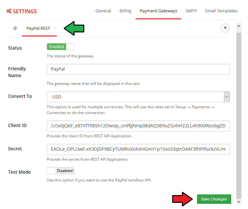Click the 'Provide the client ID from REST API Application.' hint
This screenshot has height=209, width=248.
click(89, 136)
